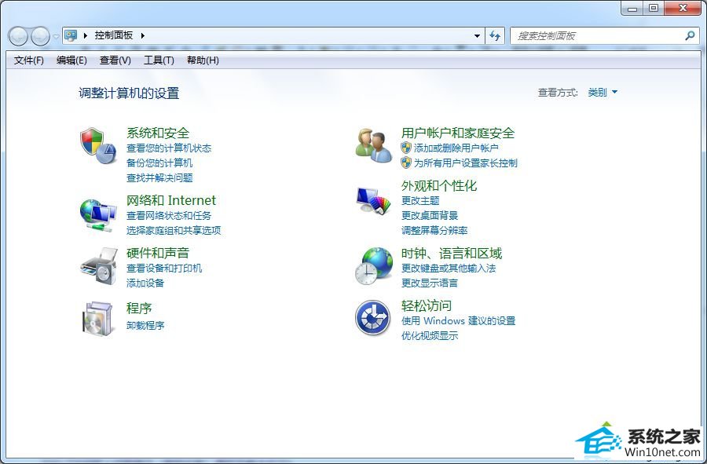Viewport: 707px width, 464px height.
Task: Open the 网络和 Internet globe icon
Action: click(98, 216)
